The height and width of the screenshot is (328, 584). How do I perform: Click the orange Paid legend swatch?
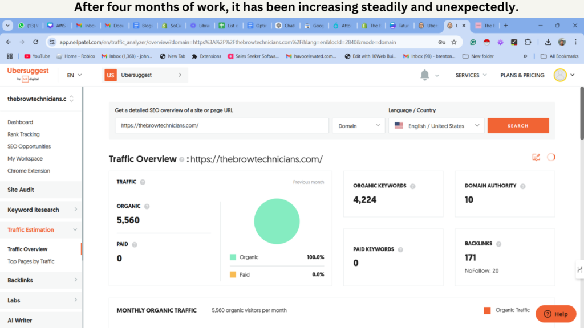pos(233,275)
